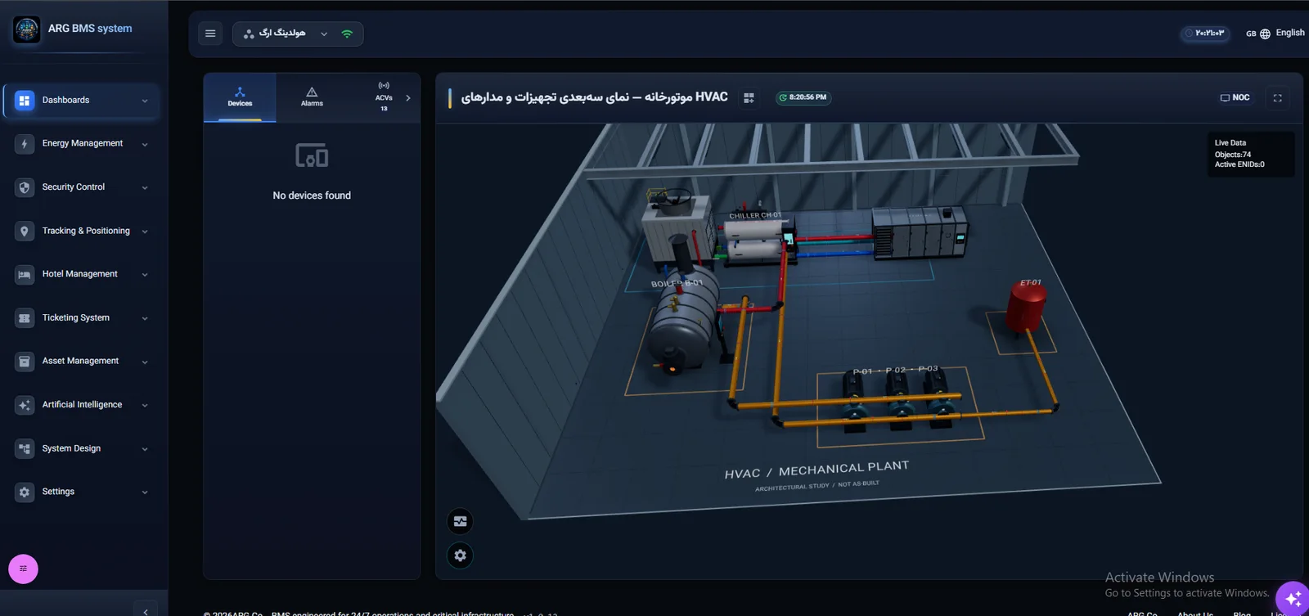The image size is (1309, 616).
Task: Expand the Tracking & Positioning chevron
Action: pyautogui.click(x=145, y=232)
